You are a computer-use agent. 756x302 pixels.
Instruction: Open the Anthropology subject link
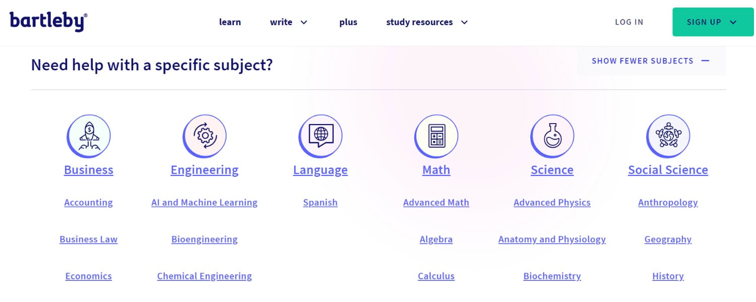coord(668,203)
